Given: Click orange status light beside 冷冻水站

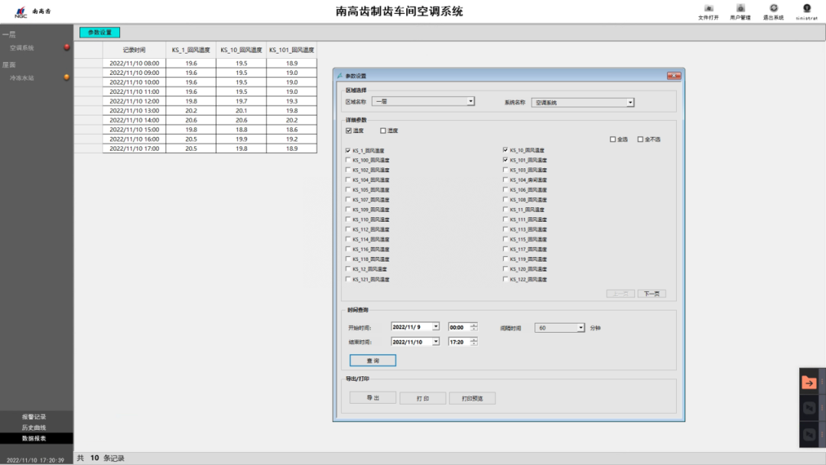Looking at the screenshot, I should [x=67, y=77].
